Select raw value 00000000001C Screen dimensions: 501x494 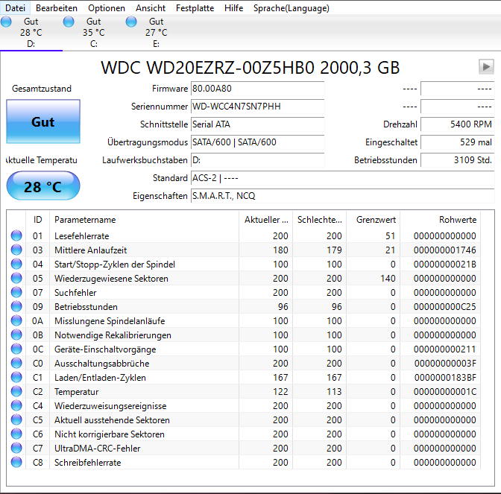tap(445, 392)
